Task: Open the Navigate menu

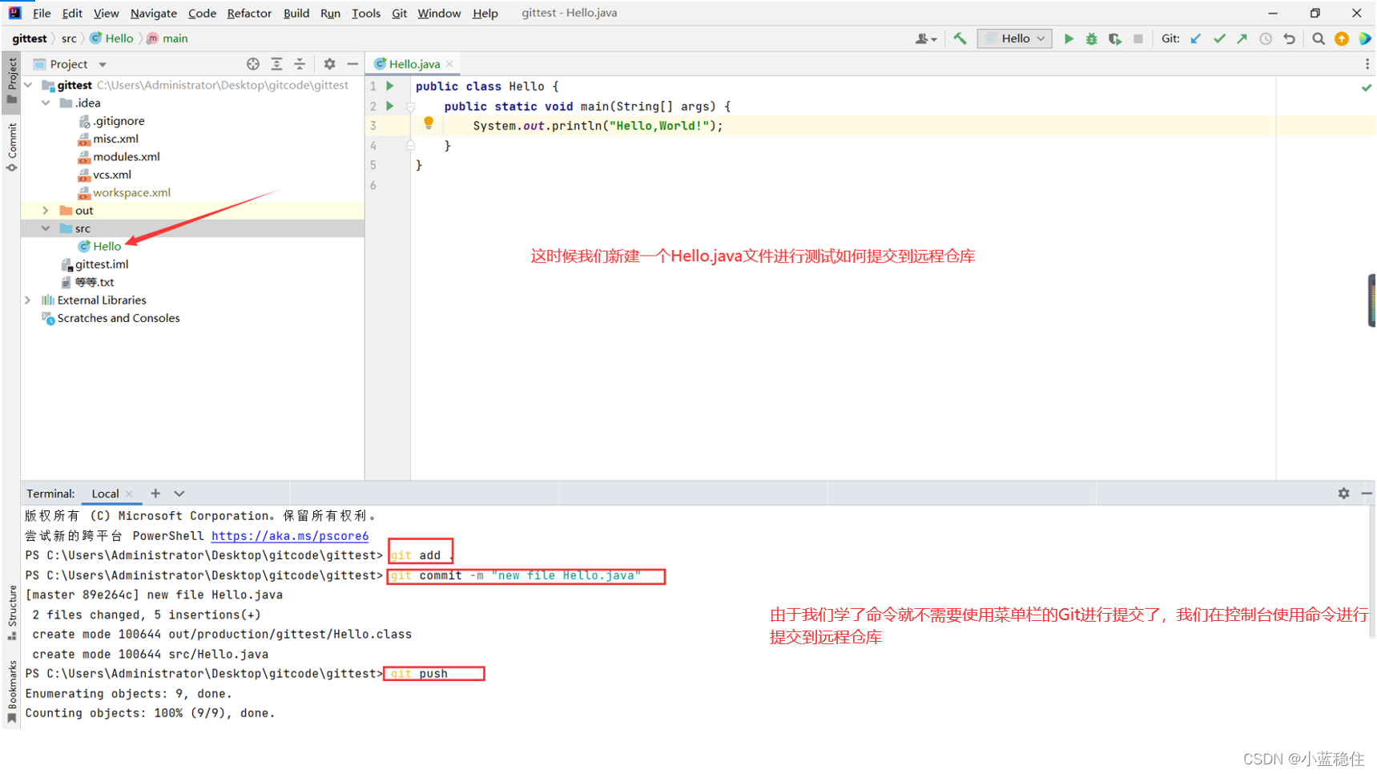Action: pos(154,13)
